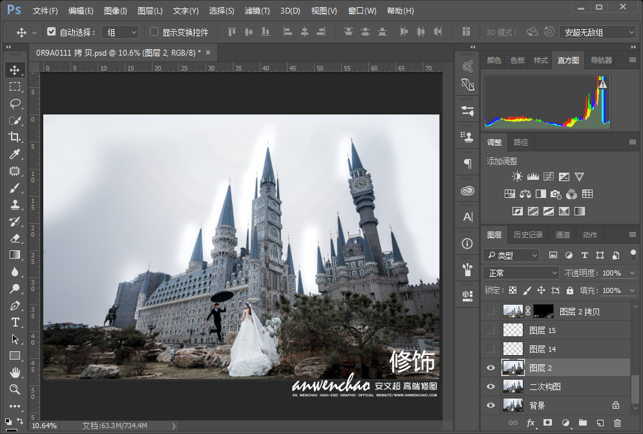Click the opacity value 100% field
The image size is (643, 434).
612,273
